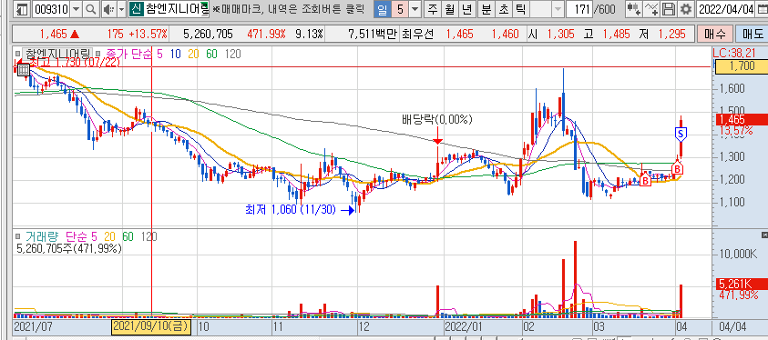Image resolution: width=768 pixels, height=340 pixels.
Task: Select the second 초 chart period
Action: tap(503, 9)
